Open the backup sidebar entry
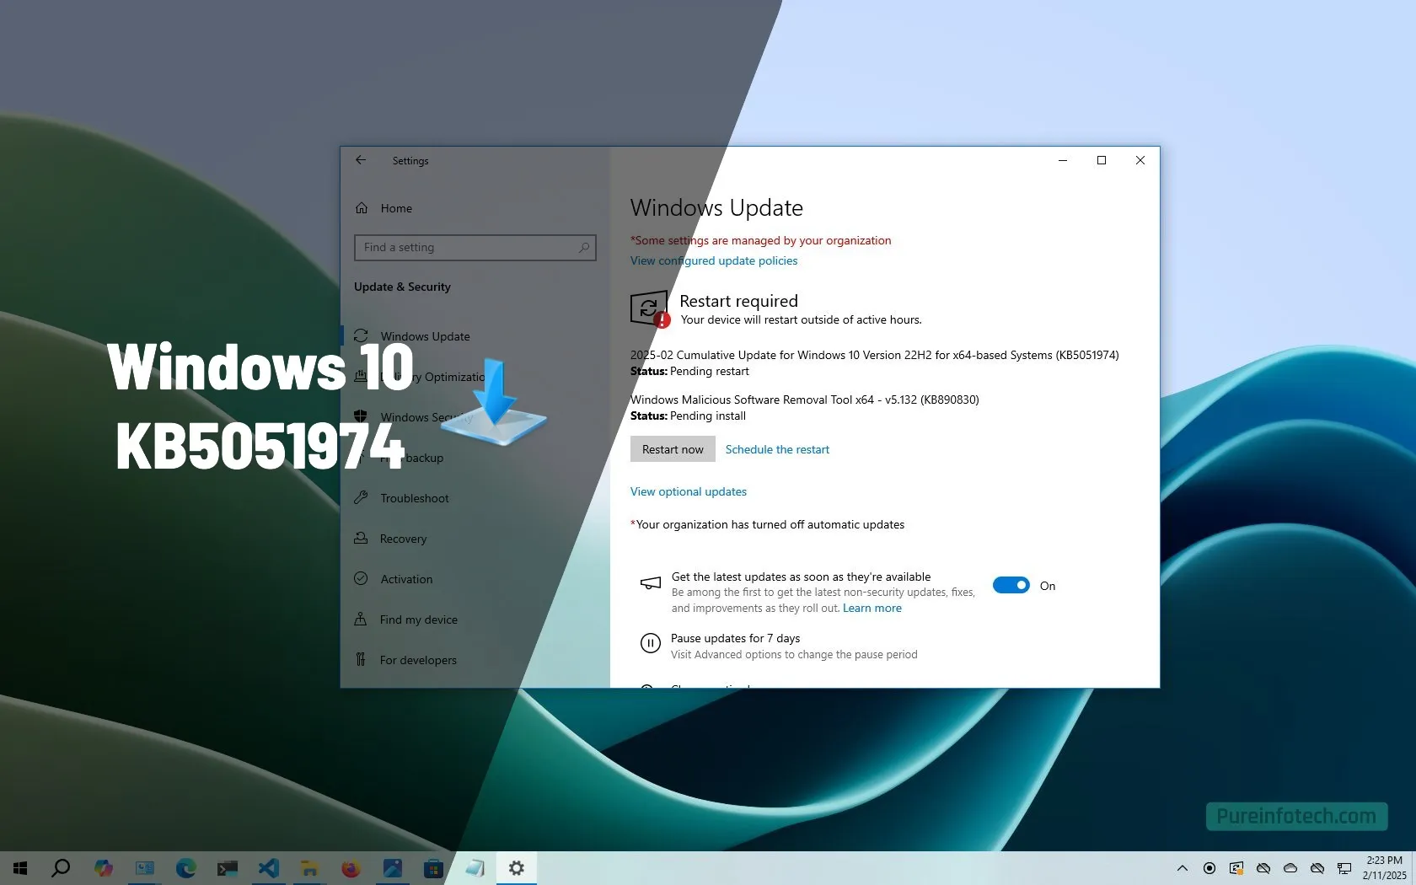Image resolution: width=1416 pixels, height=885 pixels. (x=413, y=458)
